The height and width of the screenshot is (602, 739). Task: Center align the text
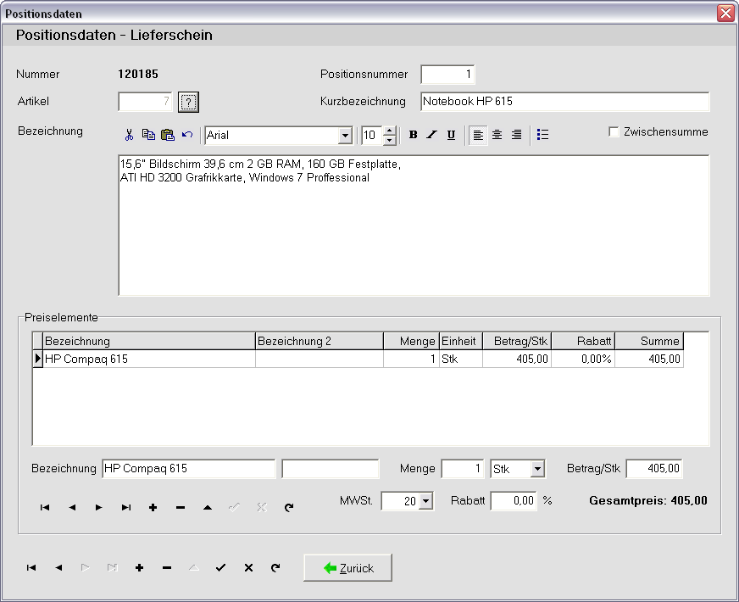click(x=497, y=135)
